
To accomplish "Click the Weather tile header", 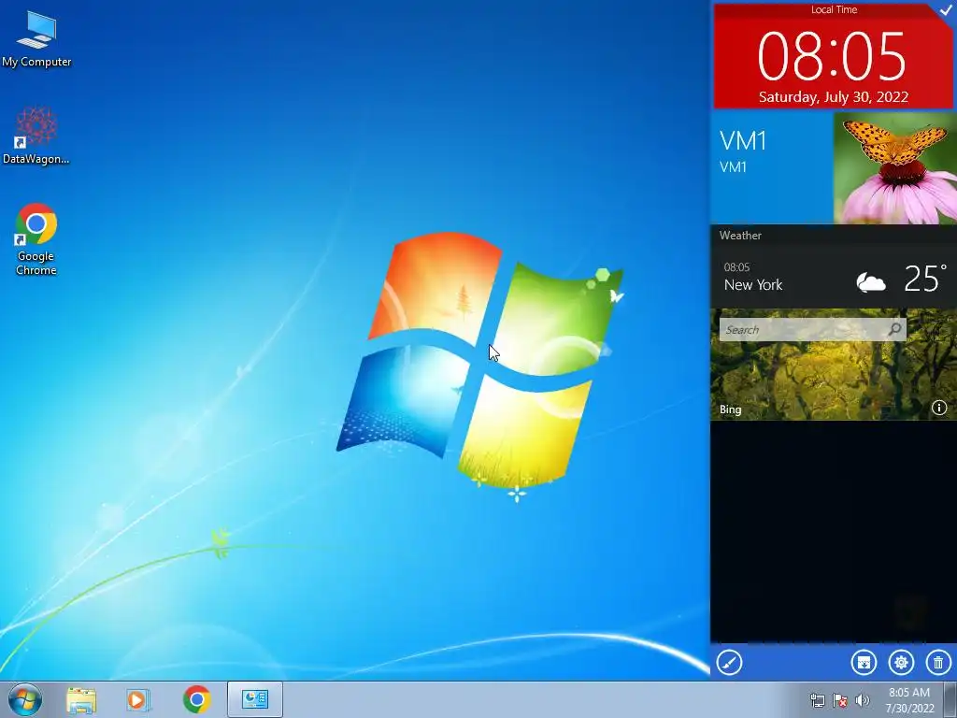I will [740, 235].
